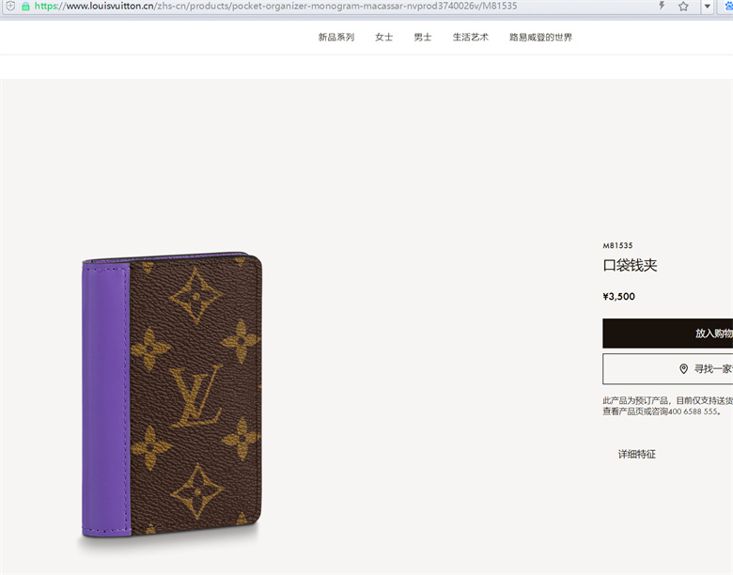Screen dimensions: 733x575
Task: Open the 男士 navigation menu
Action: coord(423,38)
